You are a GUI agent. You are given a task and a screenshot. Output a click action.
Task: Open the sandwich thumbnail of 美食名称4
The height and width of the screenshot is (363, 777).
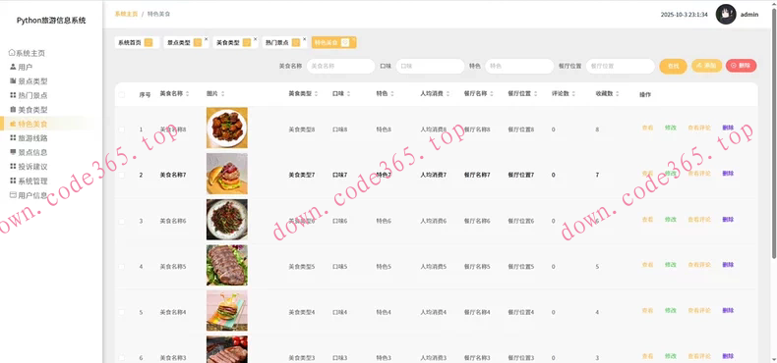point(227,311)
